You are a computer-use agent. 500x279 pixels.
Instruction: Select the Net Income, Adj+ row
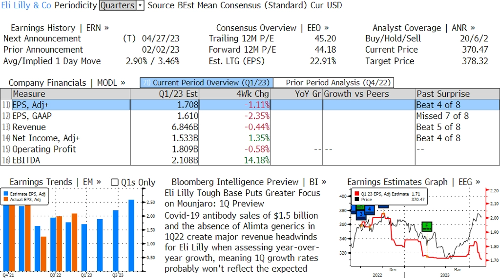tap(250, 138)
